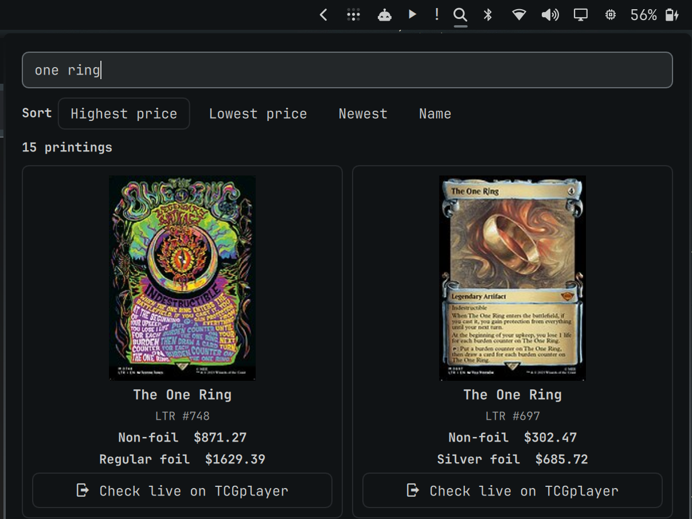Open the Bluetooth status icon
Viewport: 692px width, 519px height.
coord(488,15)
